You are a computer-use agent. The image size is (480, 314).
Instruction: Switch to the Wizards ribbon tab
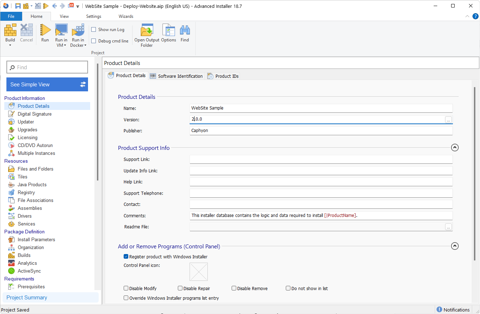(126, 16)
